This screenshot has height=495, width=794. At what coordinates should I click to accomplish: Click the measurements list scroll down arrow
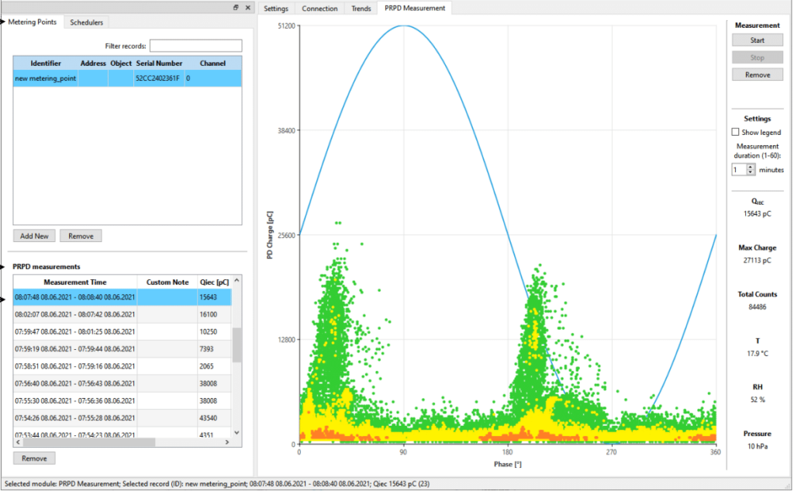pos(236,433)
